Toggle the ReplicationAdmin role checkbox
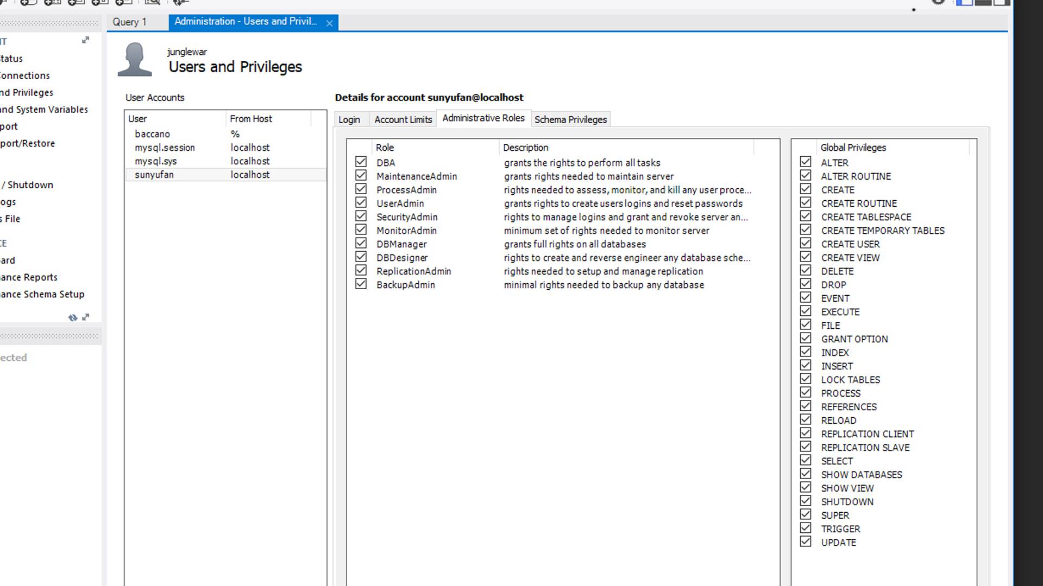 [x=361, y=270]
